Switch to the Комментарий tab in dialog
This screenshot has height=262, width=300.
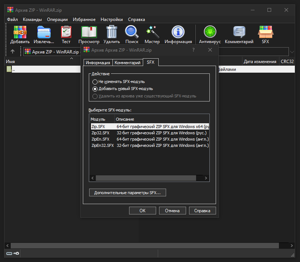tap(127, 63)
